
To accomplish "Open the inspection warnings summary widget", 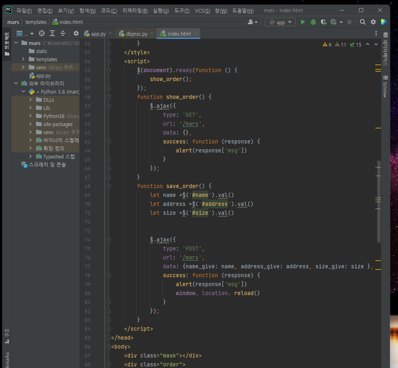I will 342,45.
